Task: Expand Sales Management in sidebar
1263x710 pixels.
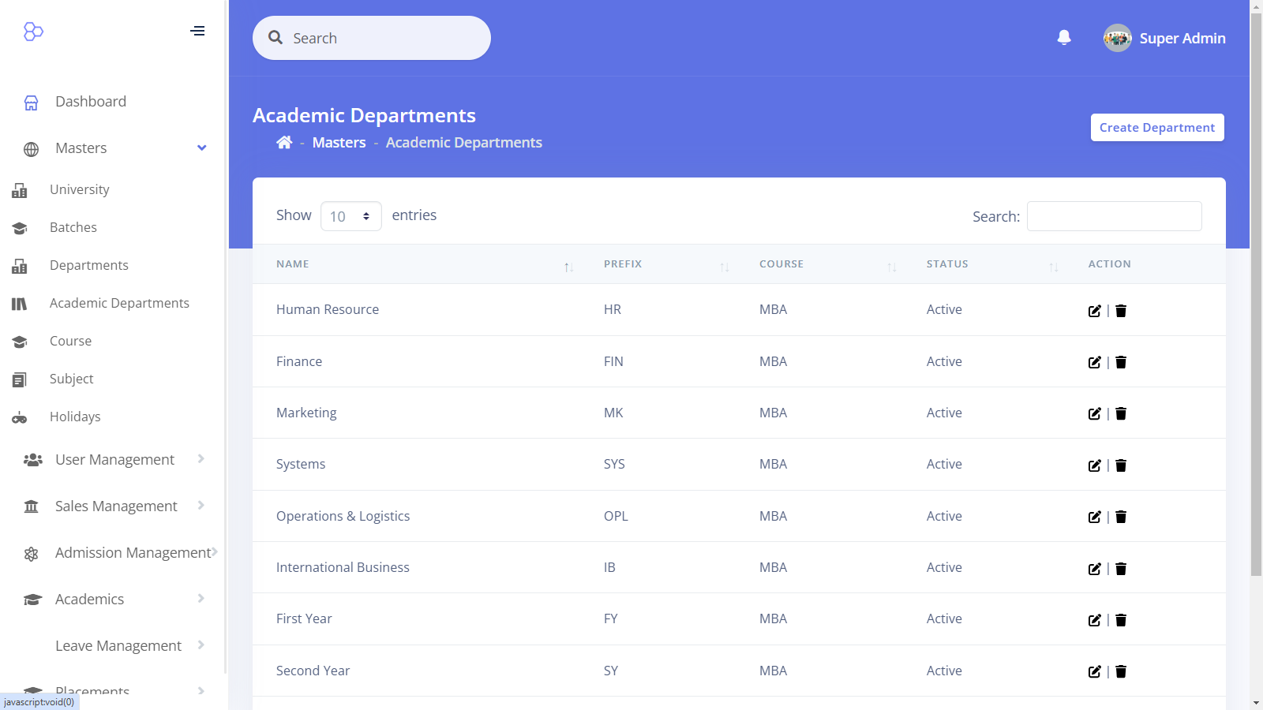Action: coord(116,506)
